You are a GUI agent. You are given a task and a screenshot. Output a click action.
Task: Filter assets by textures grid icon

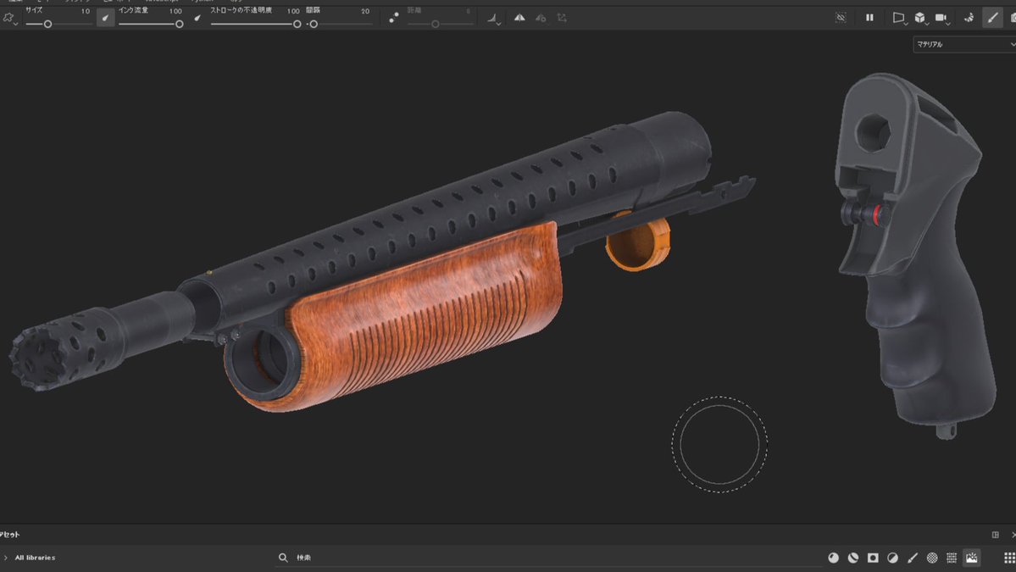tap(952, 558)
